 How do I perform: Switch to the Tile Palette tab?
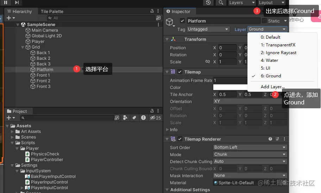[52, 12]
